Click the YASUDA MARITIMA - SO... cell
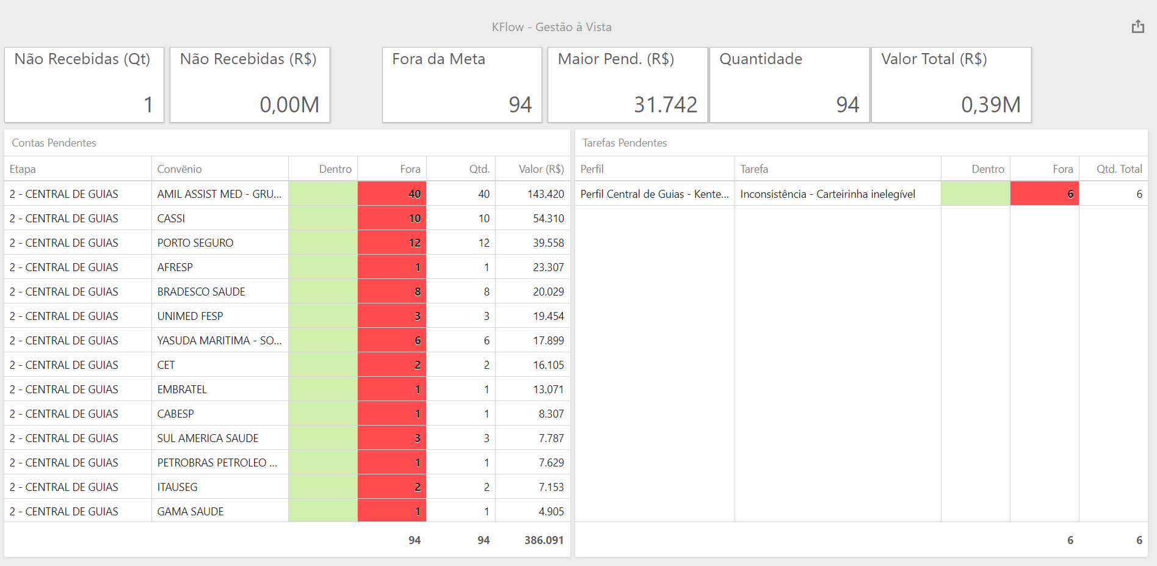The height and width of the screenshot is (566, 1157). click(220, 340)
